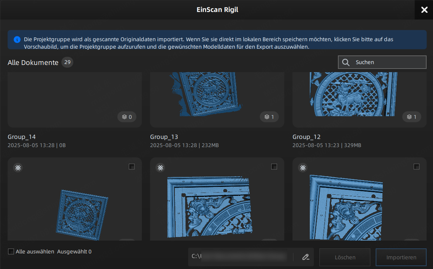The image size is (433, 269).
Task: Close the EinScan Rigil dialog
Action: point(424,10)
